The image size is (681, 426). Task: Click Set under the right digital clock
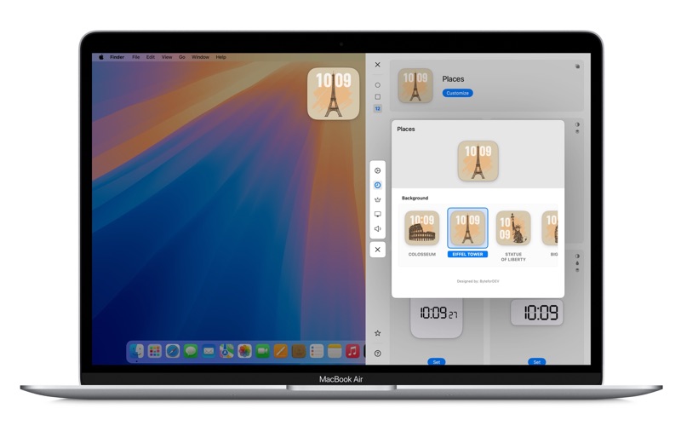(537, 361)
